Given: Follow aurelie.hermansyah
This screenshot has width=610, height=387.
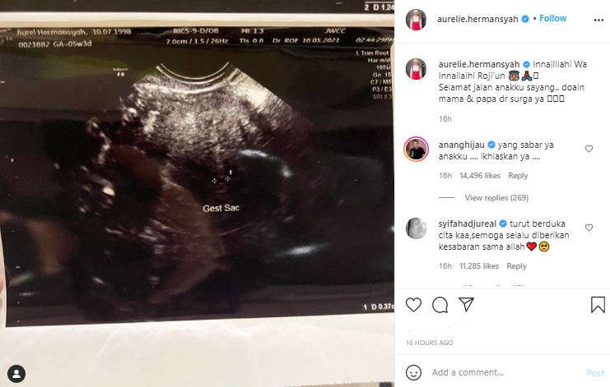Looking at the screenshot, I should 553,18.
